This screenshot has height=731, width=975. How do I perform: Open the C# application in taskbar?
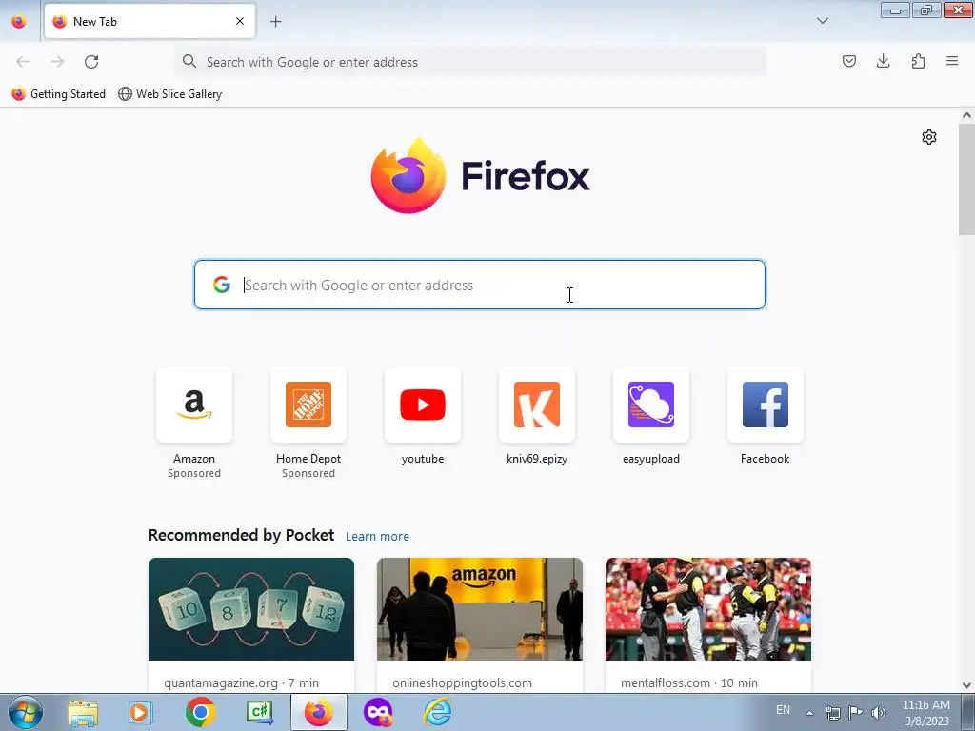(259, 712)
